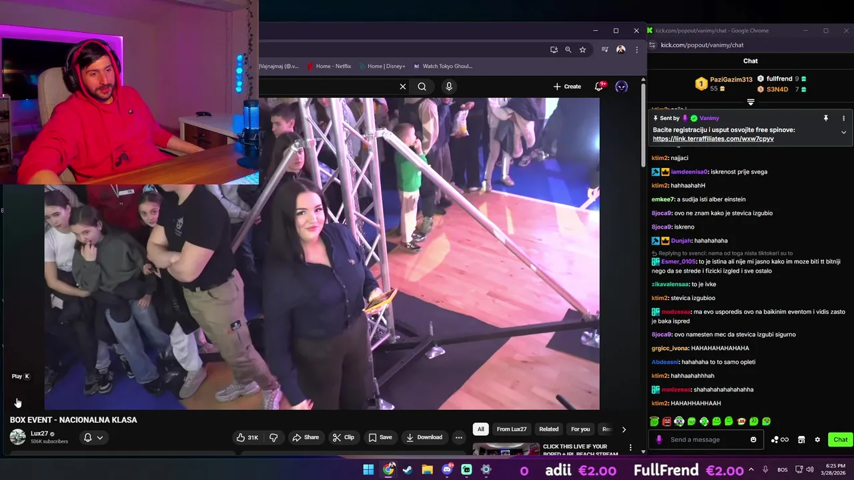
Task: Click the Clip button under video
Action: point(344,437)
